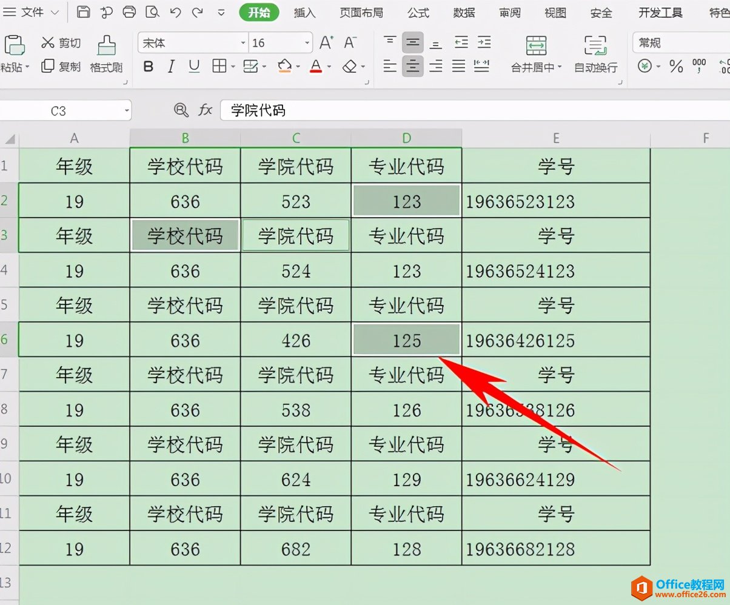Click the Undo arrow icon
Screen dimensions: 730x605
pyautogui.click(x=175, y=12)
